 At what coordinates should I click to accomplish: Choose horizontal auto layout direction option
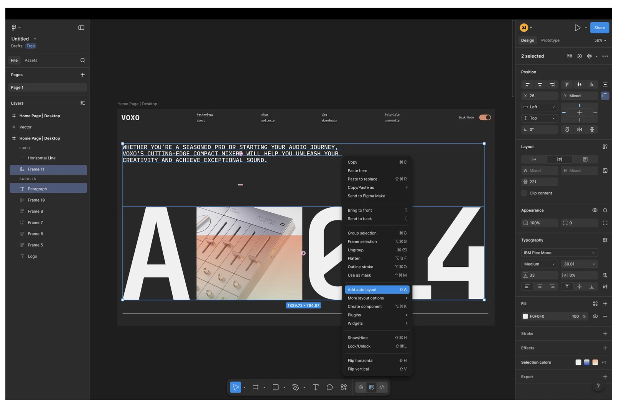(534, 159)
